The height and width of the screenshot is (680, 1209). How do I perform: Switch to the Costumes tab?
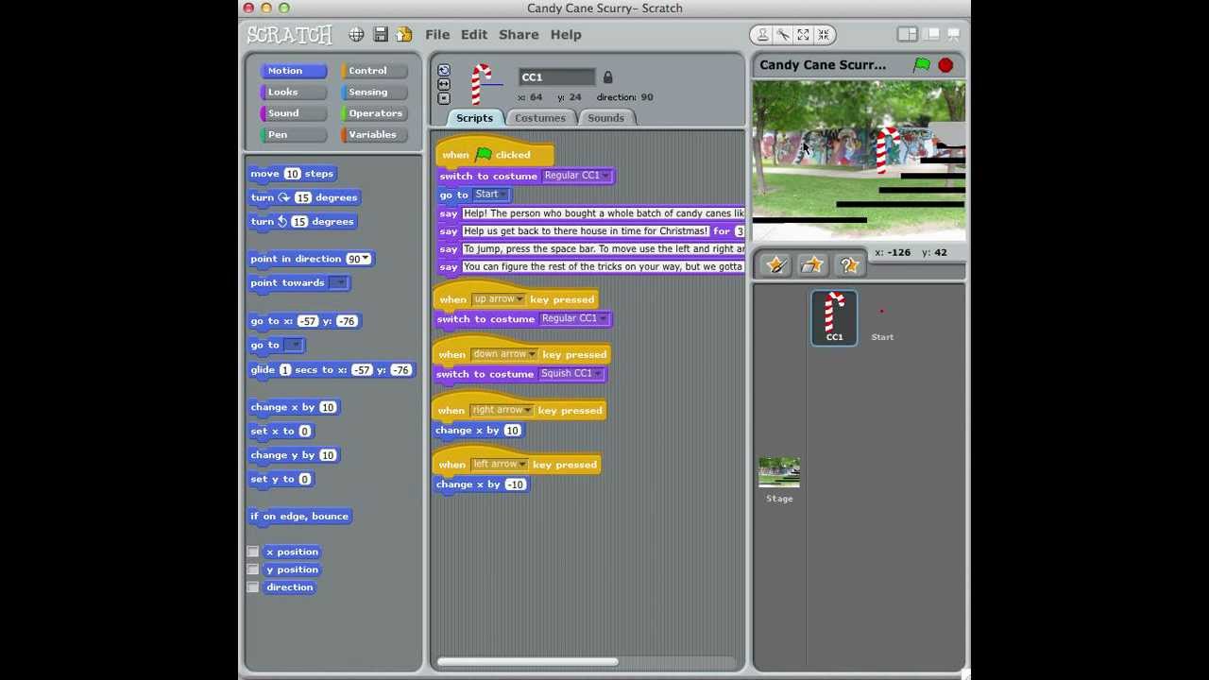point(540,118)
